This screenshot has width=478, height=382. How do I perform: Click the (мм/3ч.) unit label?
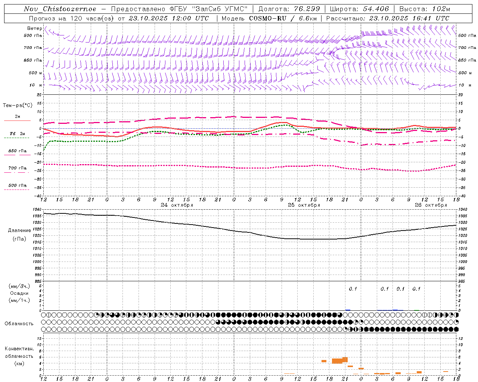pyautogui.click(x=19, y=286)
